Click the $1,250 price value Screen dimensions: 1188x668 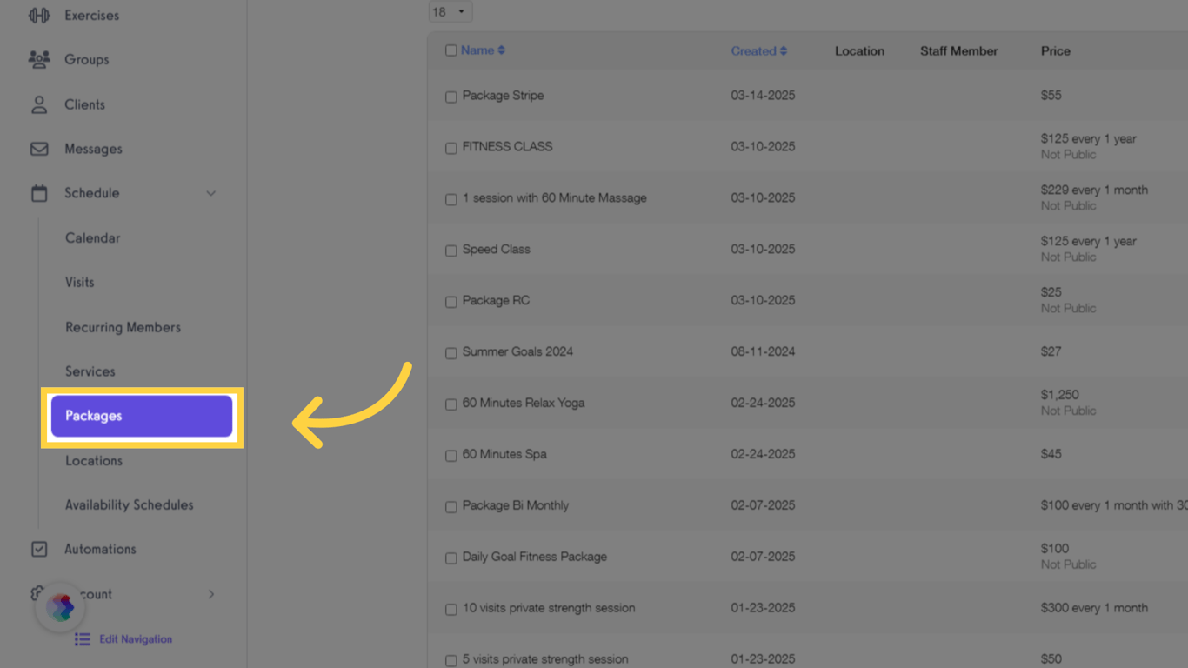[x=1059, y=395]
